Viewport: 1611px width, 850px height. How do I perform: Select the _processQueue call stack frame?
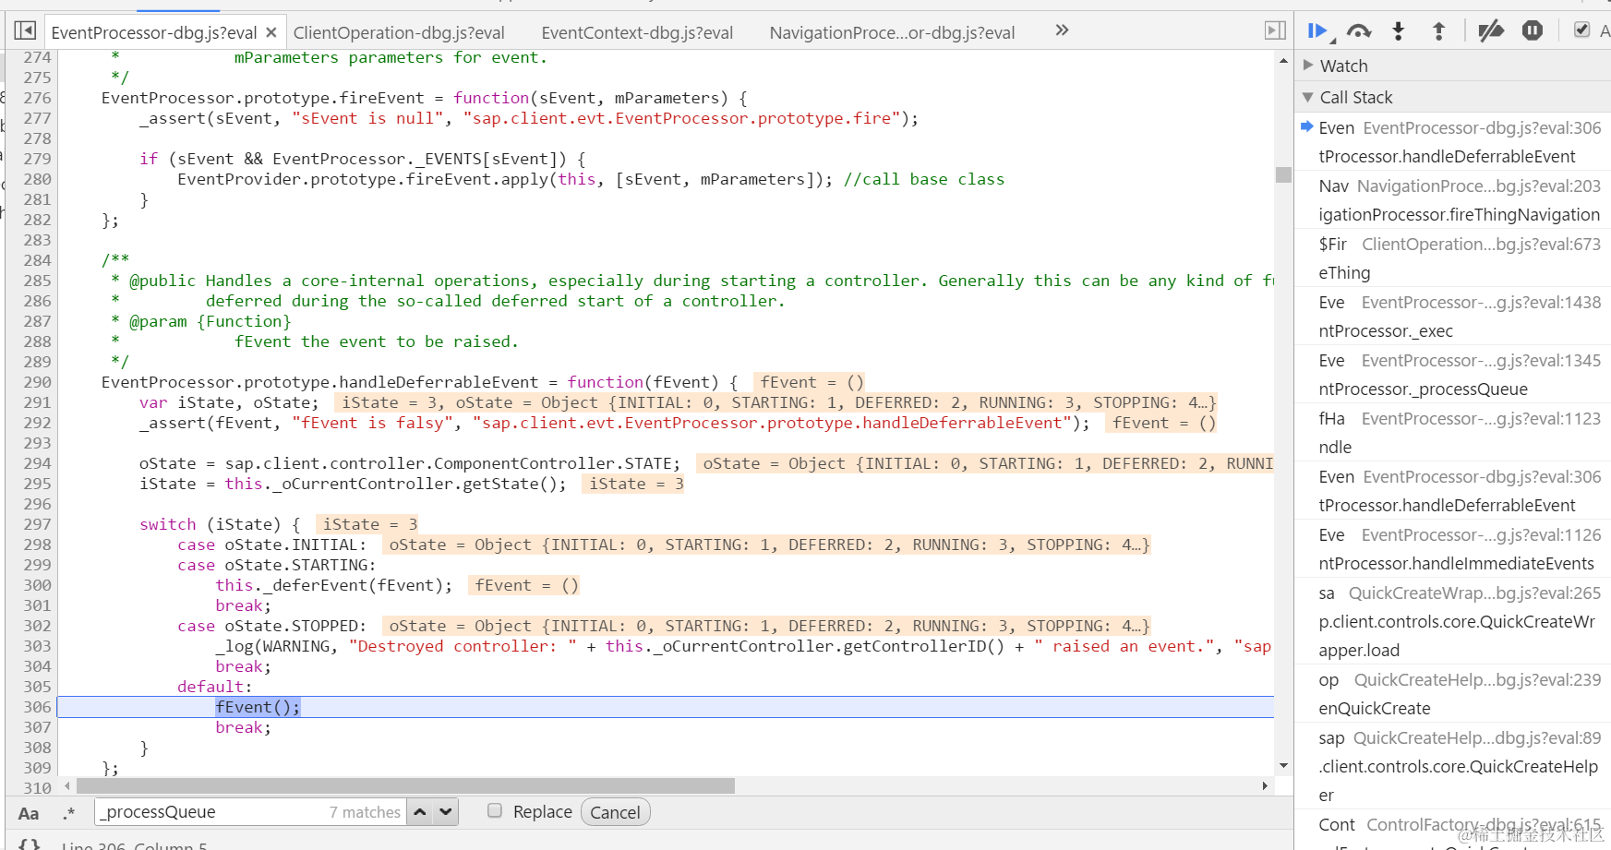(x=1453, y=375)
